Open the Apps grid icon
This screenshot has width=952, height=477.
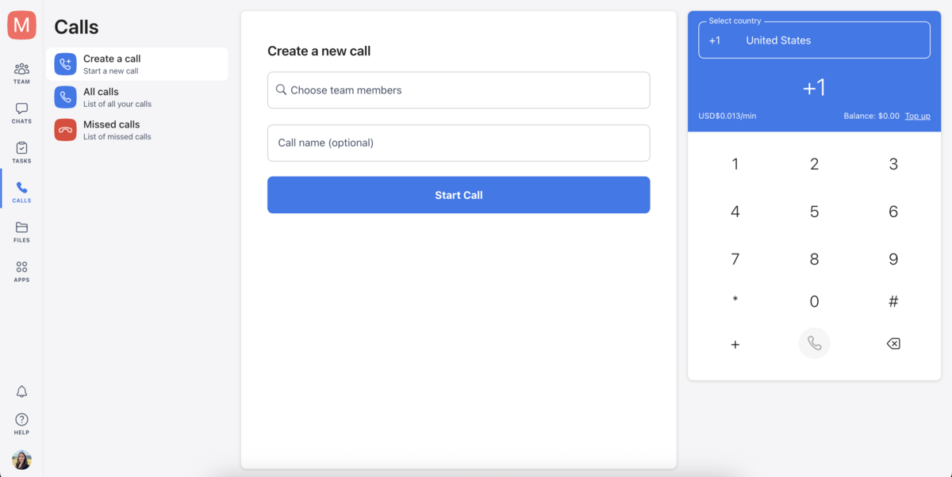pos(21,268)
